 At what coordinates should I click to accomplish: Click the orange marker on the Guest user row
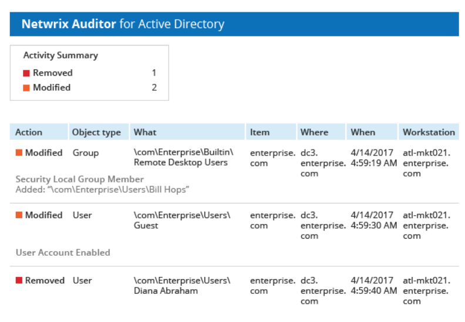click(19, 215)
